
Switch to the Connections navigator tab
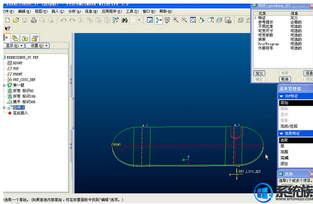[x=35, y=38]
